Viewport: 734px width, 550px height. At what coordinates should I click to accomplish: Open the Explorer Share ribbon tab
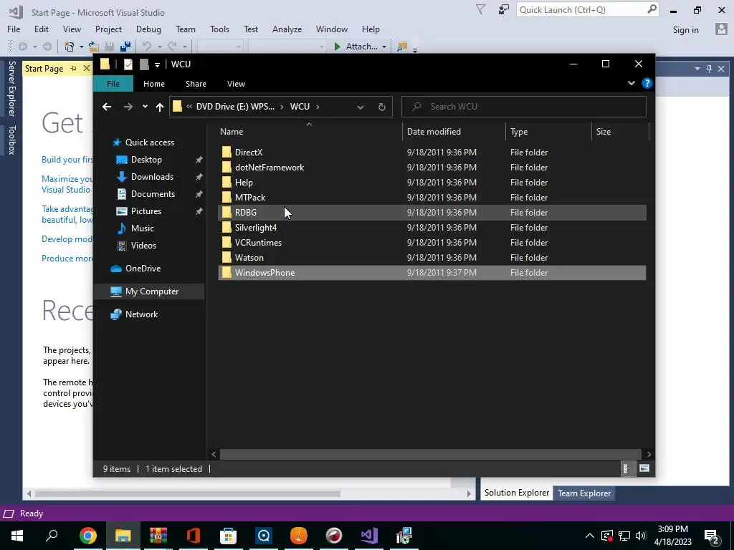coord(196,84)
